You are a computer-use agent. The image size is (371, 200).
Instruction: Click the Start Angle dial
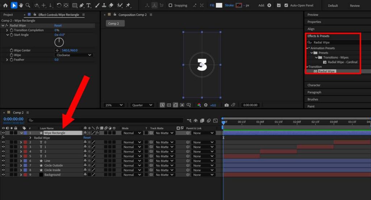59,42
